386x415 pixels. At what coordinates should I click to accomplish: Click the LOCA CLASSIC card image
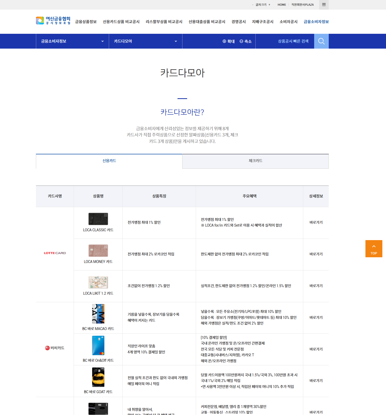point(98,219)
